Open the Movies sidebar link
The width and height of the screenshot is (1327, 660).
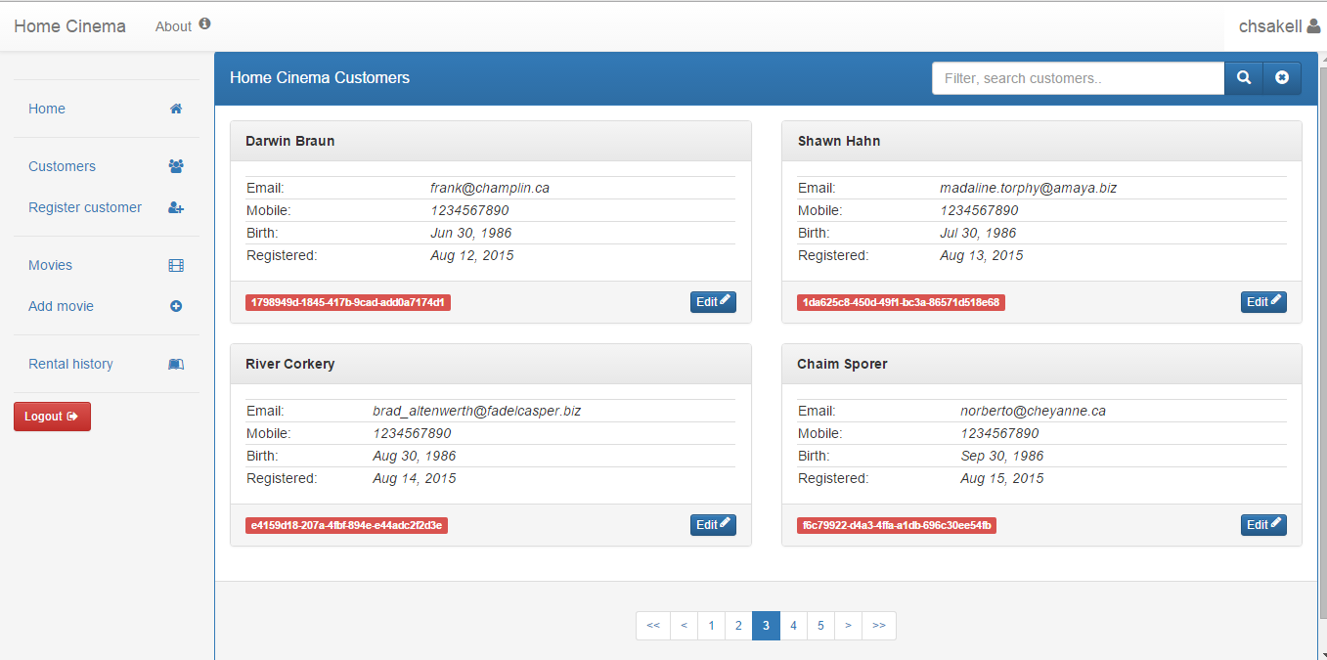(50, 265)
